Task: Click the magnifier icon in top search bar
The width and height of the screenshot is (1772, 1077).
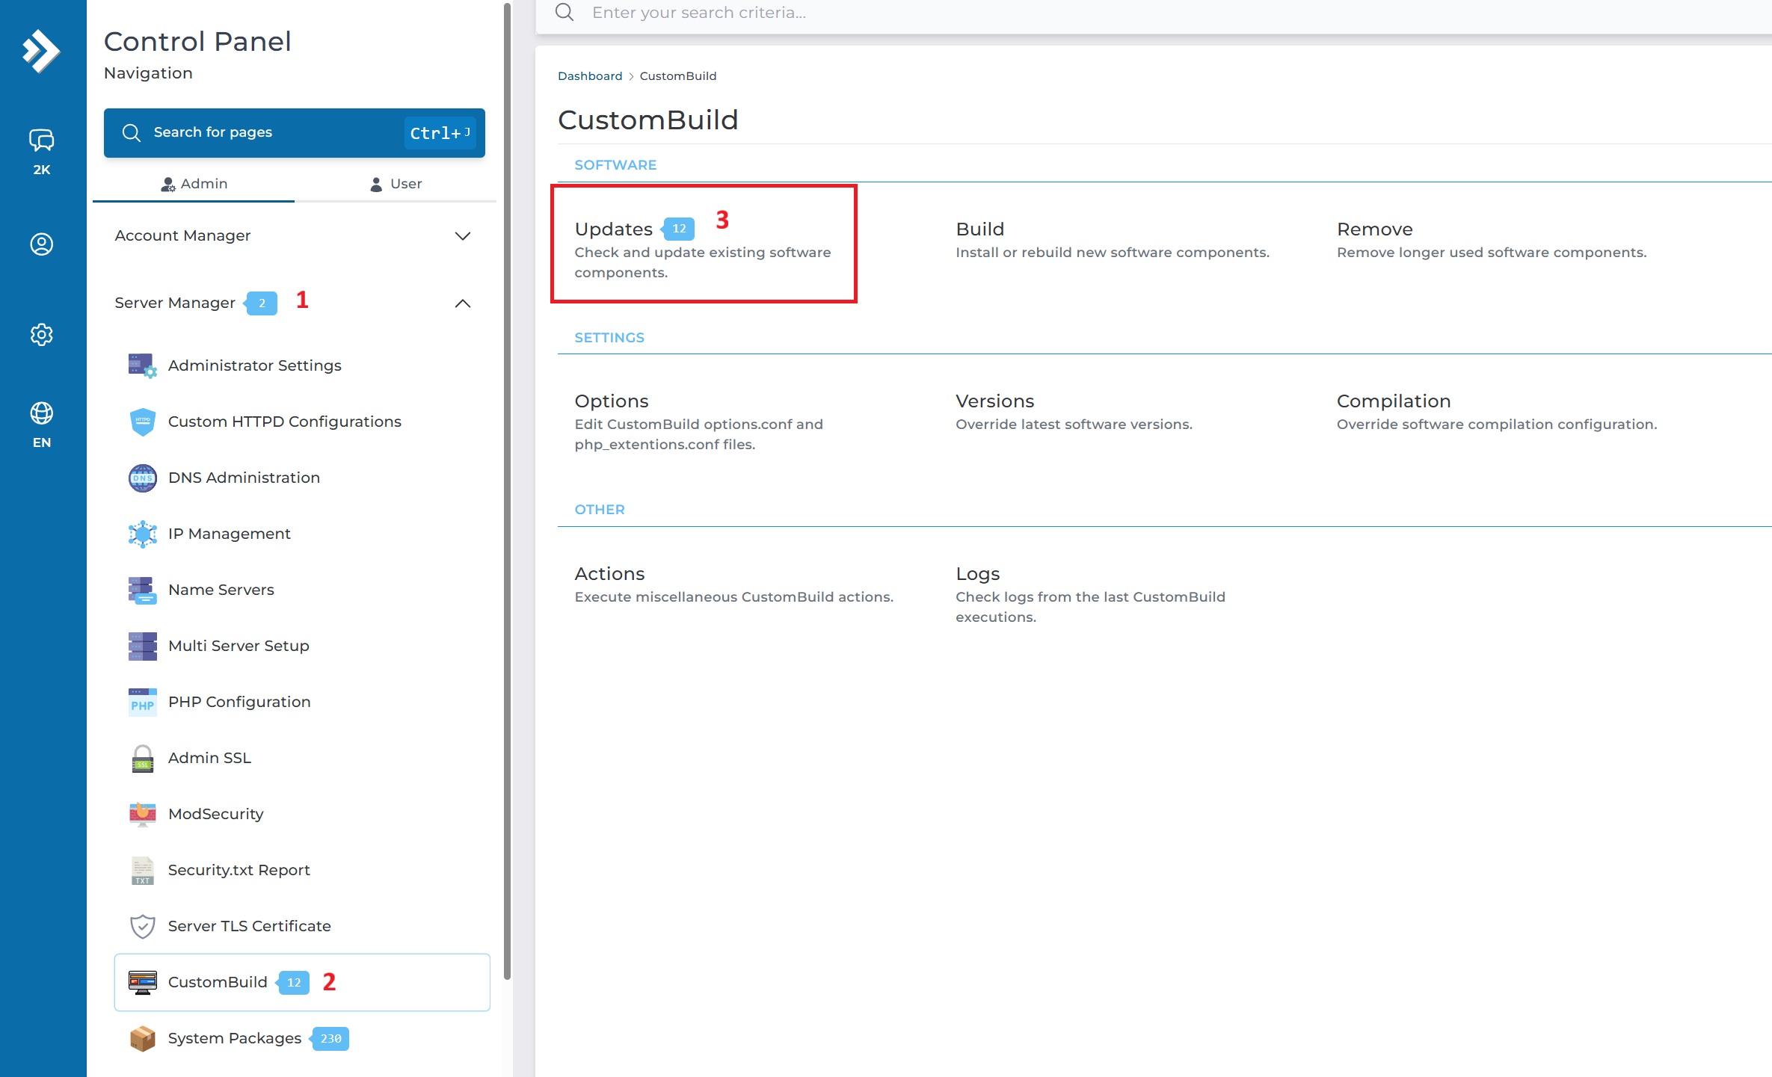Action: (564, 12)
